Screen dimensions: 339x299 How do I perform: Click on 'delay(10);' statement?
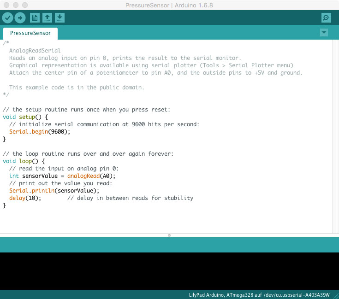(25, 198)
